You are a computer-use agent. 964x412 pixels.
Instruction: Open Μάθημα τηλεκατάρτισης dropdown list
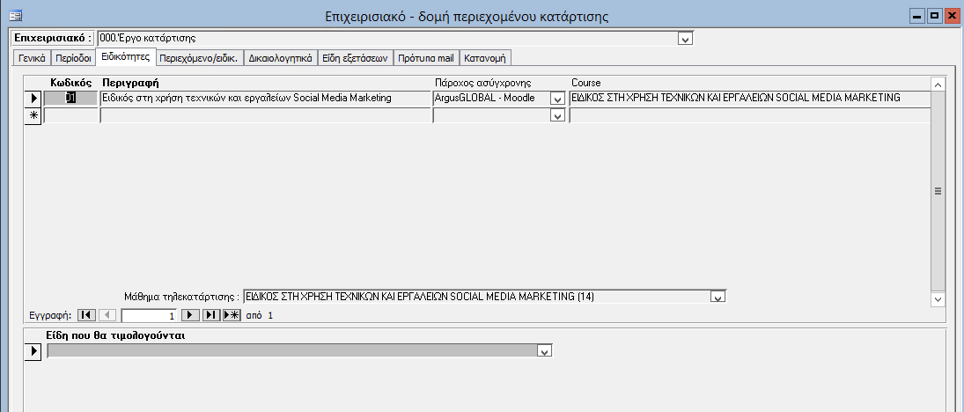pyautogui.click(x=717, y=298)
